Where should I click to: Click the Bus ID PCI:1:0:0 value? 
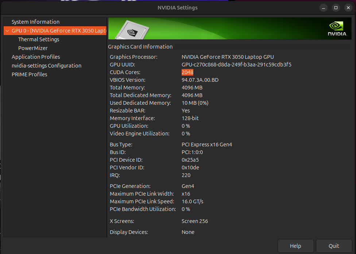[x=192, y=152]
